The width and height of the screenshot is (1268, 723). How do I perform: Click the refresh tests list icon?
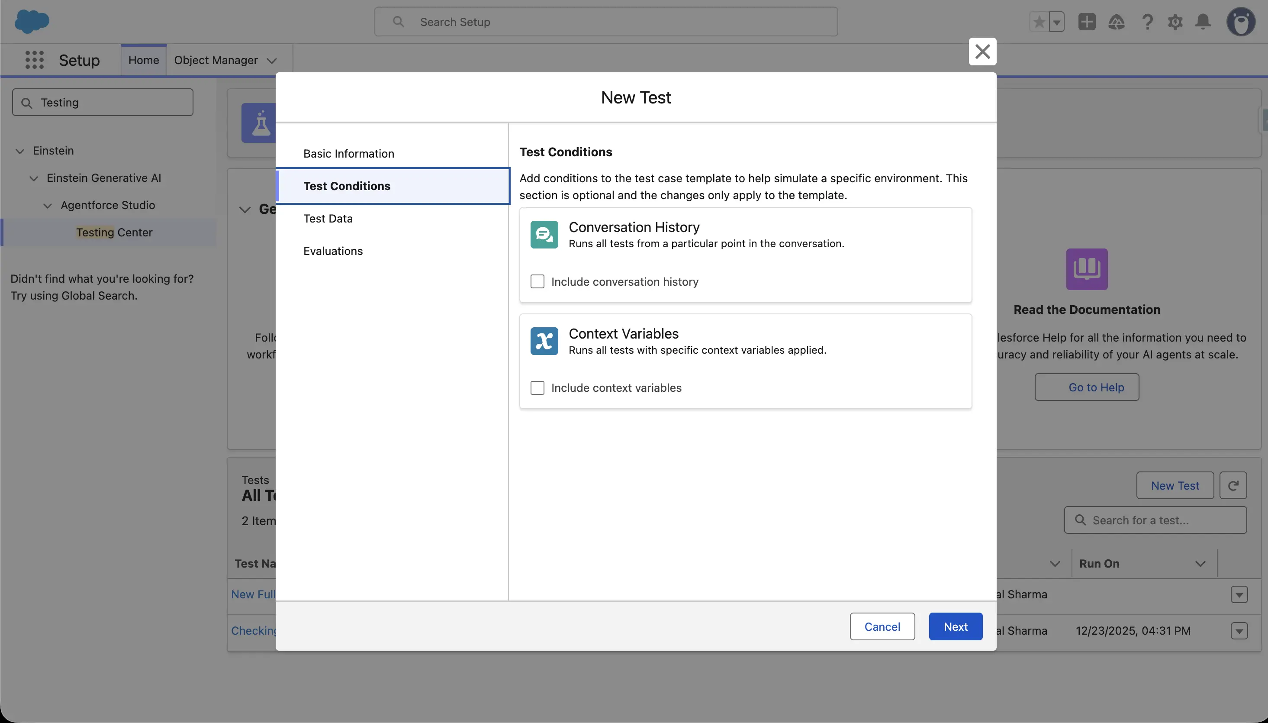pos(1233,486)
